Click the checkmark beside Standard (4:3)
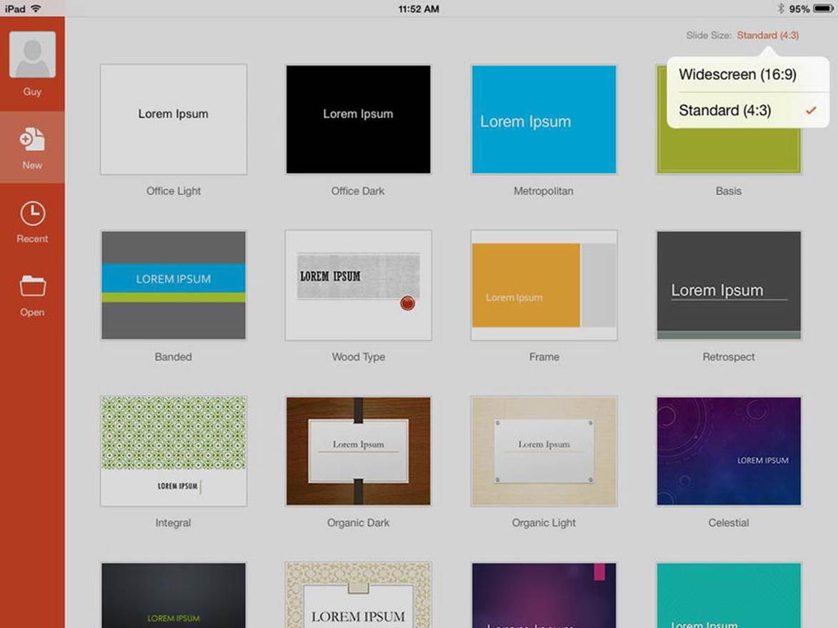Screen dimensions: 838x628 (x=812, y=110)
